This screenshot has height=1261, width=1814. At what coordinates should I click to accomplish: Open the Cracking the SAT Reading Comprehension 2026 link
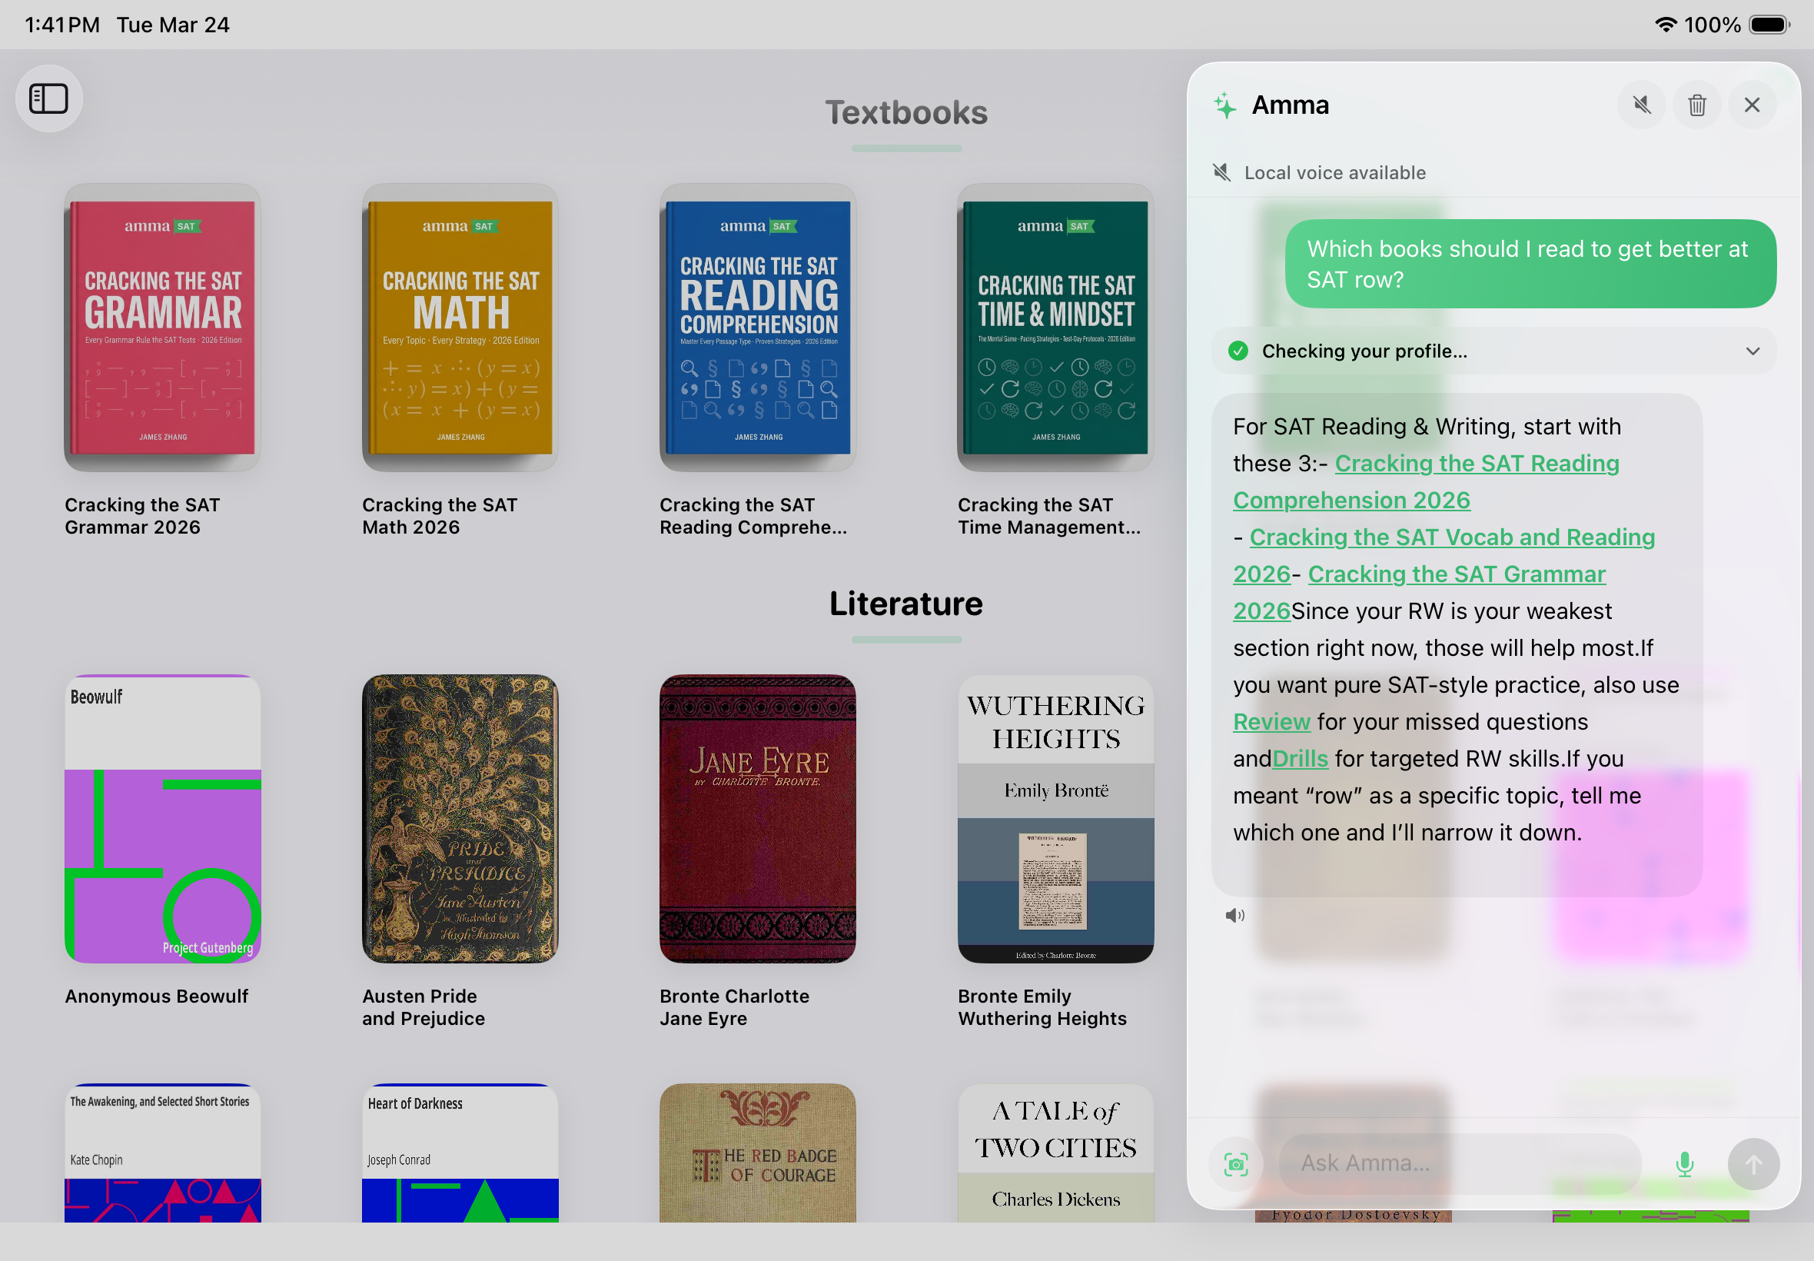click(x=1476, y=464)
